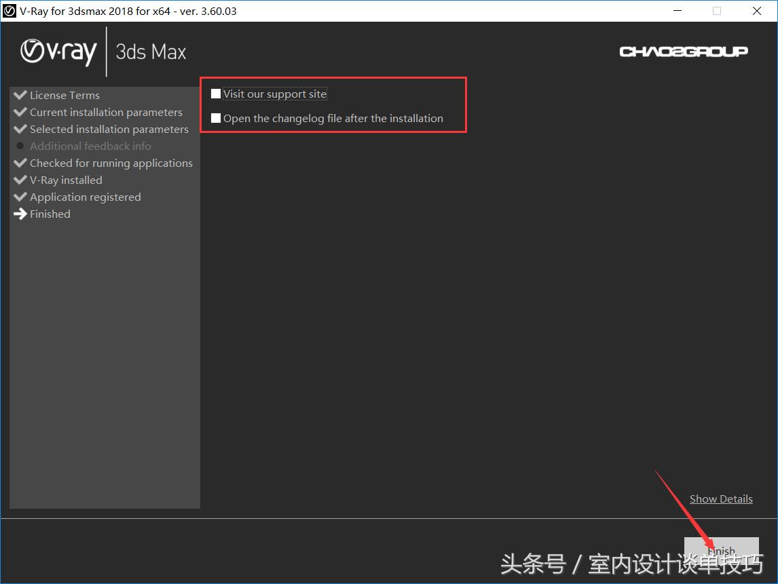Select the 'V-Ray installed' step
The width and height of the screenshot is (778, 584).
click(x=66, y=180)
